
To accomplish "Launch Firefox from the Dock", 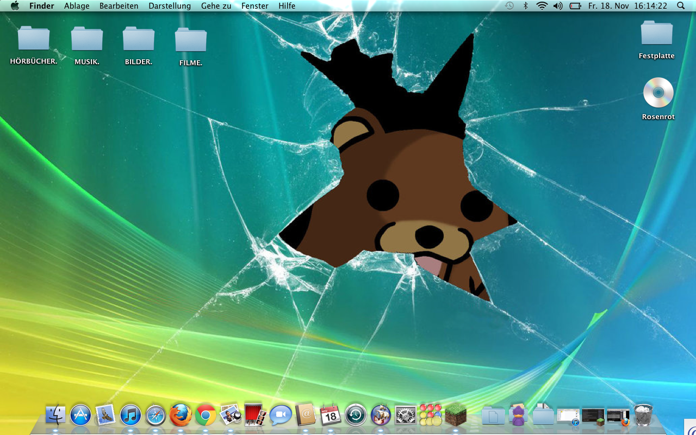I will tap(181, 415).
